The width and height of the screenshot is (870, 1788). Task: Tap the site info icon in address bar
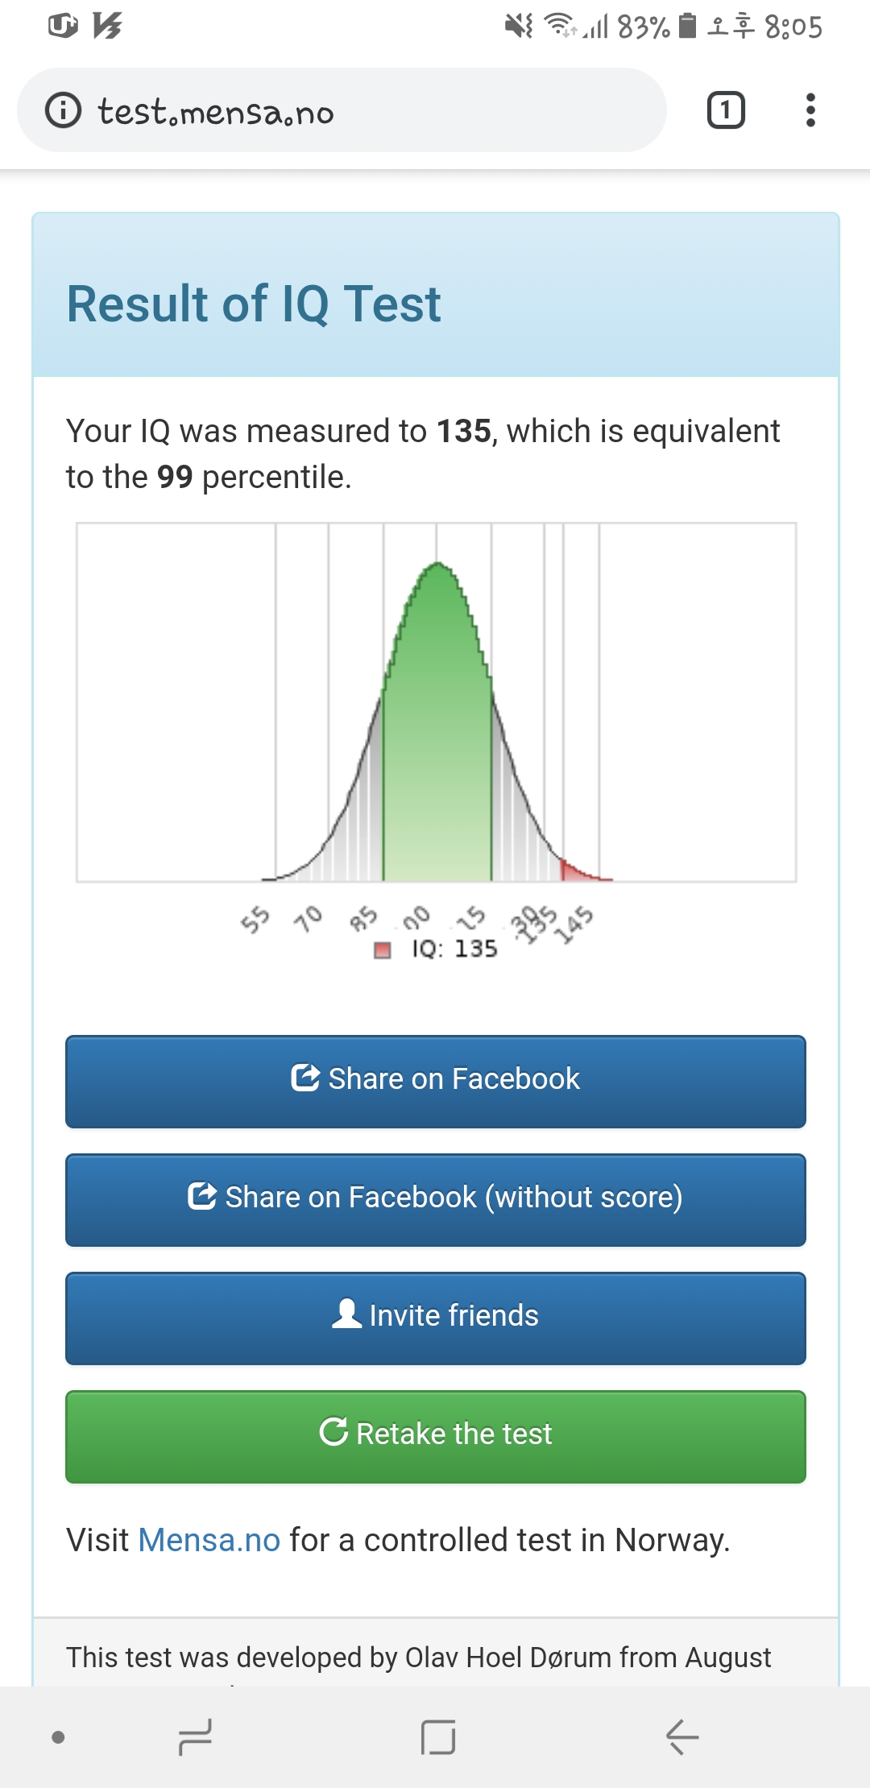click(x=63, y=110)
